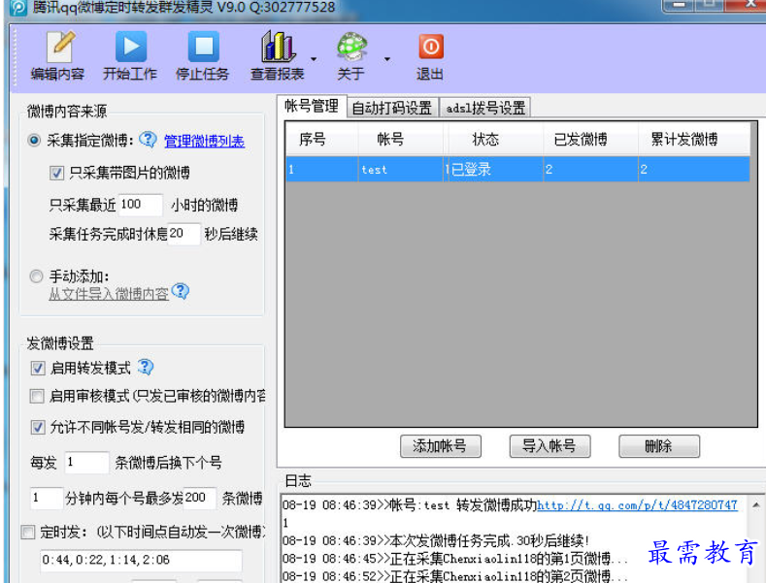Click the max posts field showing 200
This screenshot has width=766, height=583.
tap(199, 498)
